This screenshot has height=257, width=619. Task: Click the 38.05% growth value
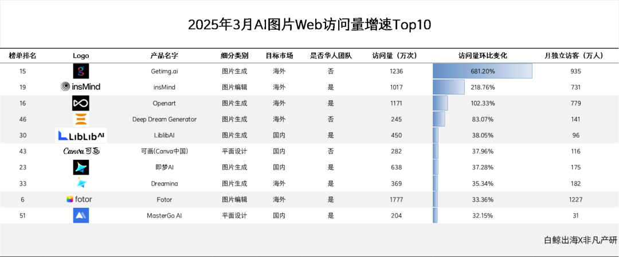tap(482, 135)
